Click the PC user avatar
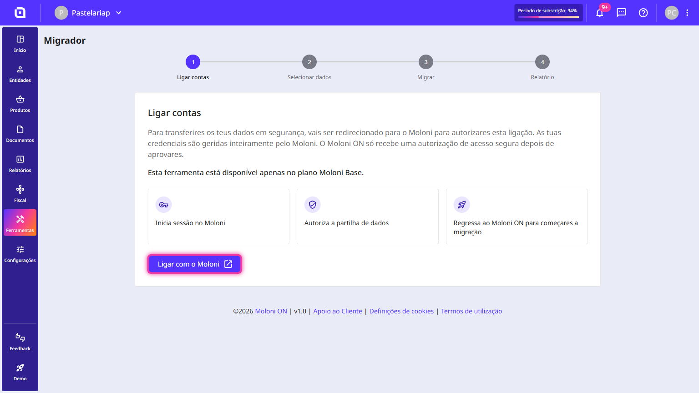 tap(672, 13)
